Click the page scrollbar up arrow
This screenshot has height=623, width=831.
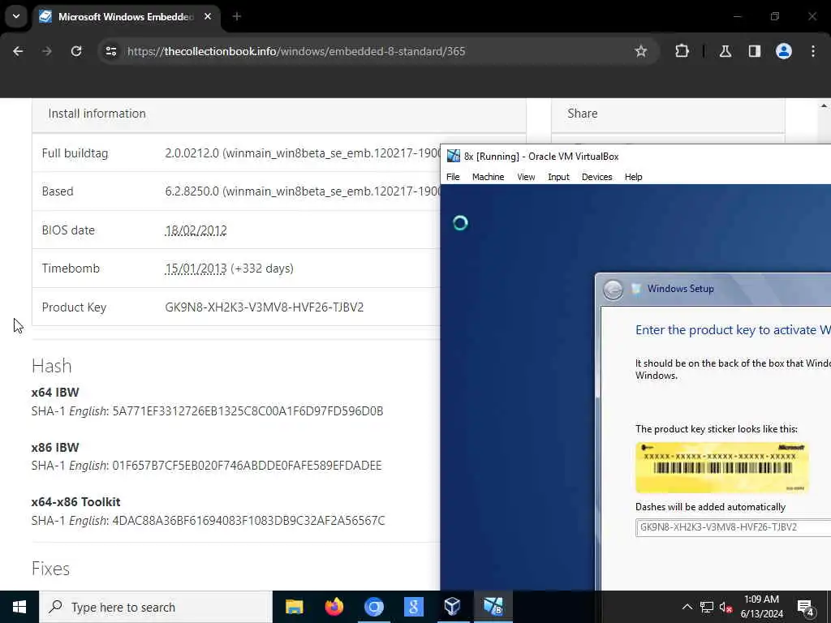(x=824, y=106)
